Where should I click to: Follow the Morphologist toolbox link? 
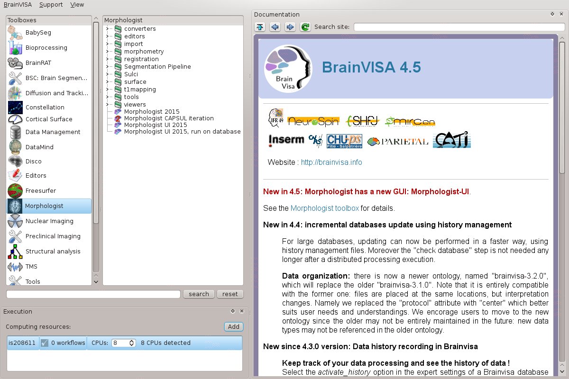[x=324, y=208]
